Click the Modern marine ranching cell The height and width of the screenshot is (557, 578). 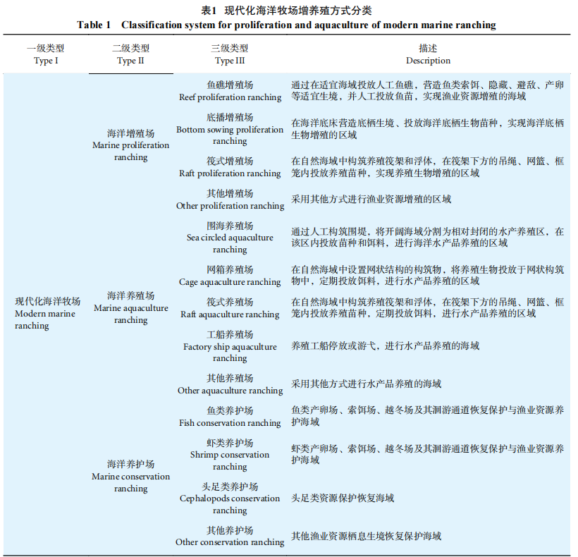click(47, 313)
